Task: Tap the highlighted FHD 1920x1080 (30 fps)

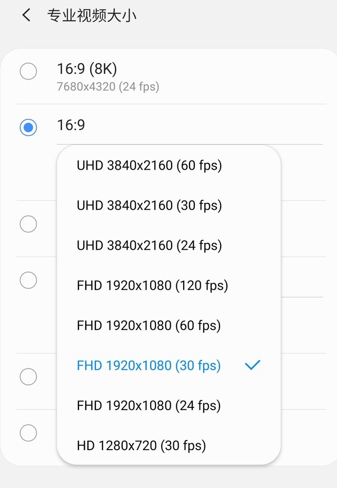Action: 148,366
